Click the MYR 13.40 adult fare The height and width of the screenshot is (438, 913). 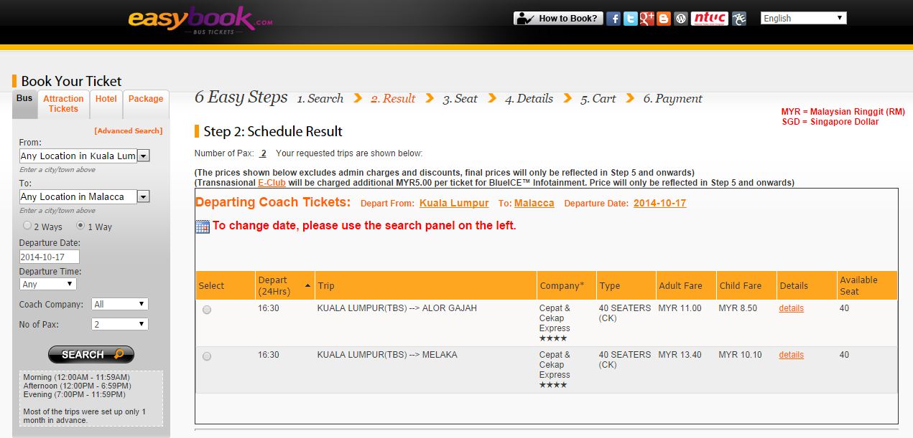(680, 355)
